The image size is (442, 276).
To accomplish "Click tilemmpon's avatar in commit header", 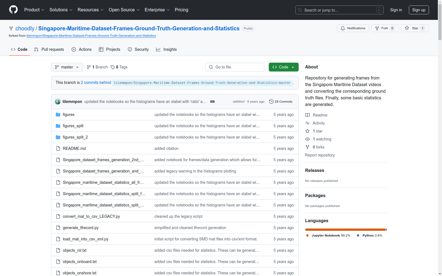I will tap(58, 102).
